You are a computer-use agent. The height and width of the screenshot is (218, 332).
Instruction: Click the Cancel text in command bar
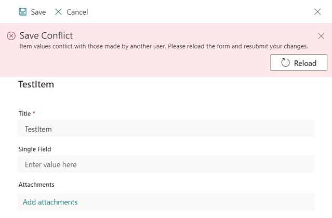pyautogui.click(x=77, y=12)
